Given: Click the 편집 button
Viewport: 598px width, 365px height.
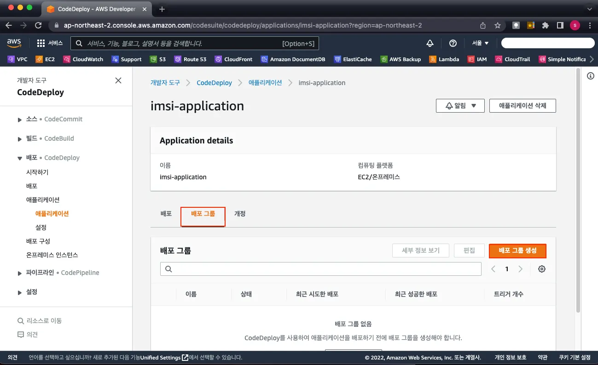Looking at the screenshot, I should click(469, 251).
